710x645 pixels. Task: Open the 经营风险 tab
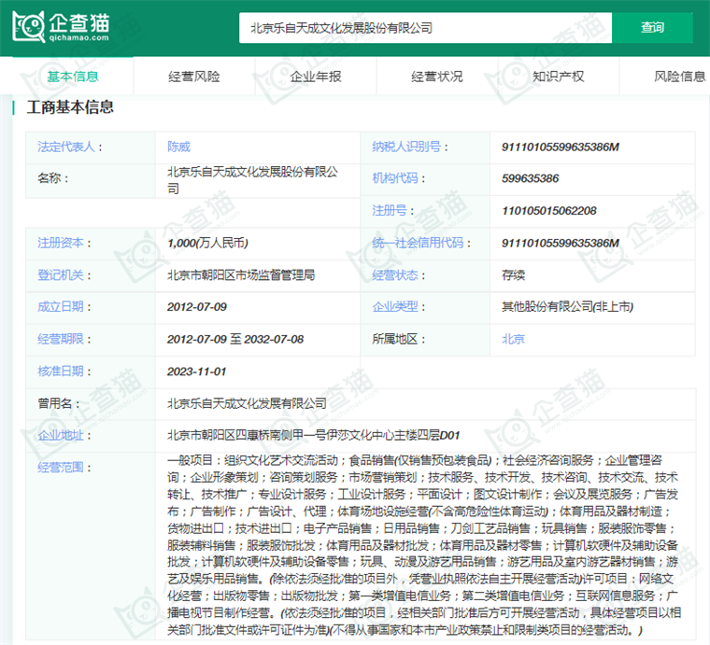click(194, 77)
